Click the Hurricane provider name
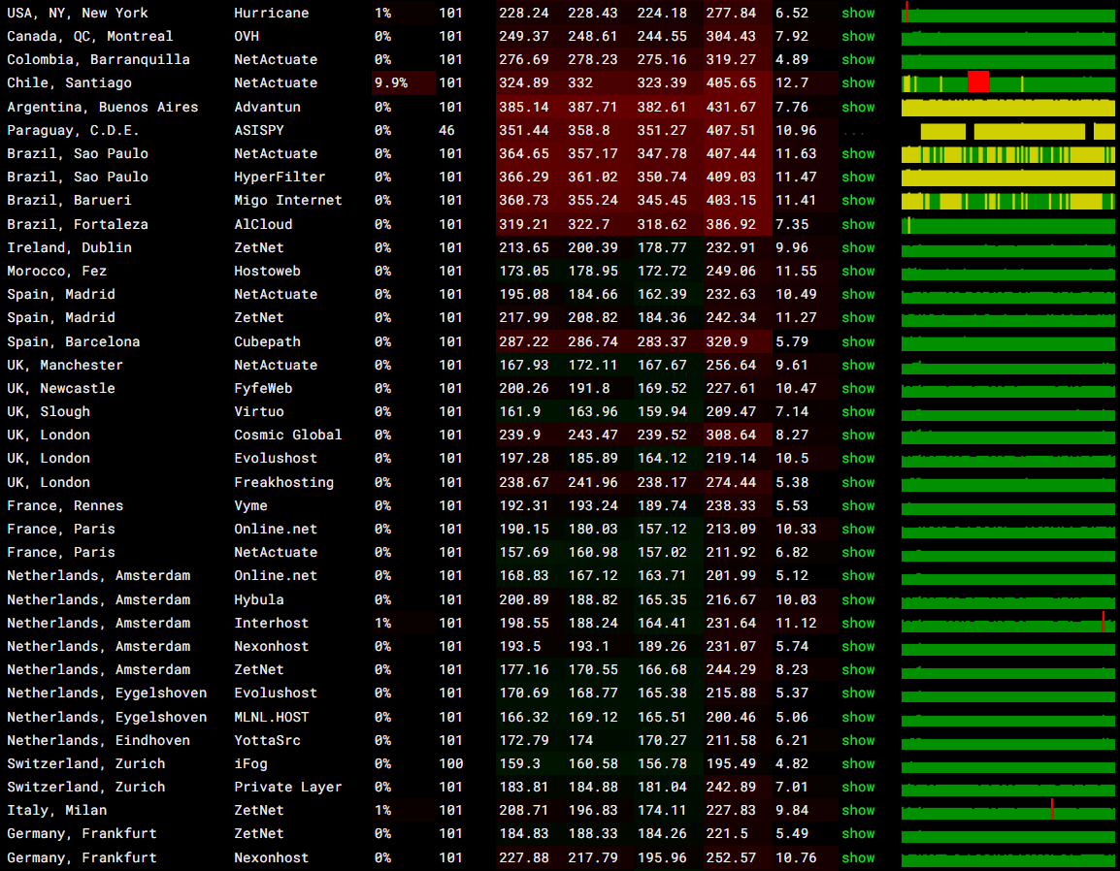 tap(272, 13)
